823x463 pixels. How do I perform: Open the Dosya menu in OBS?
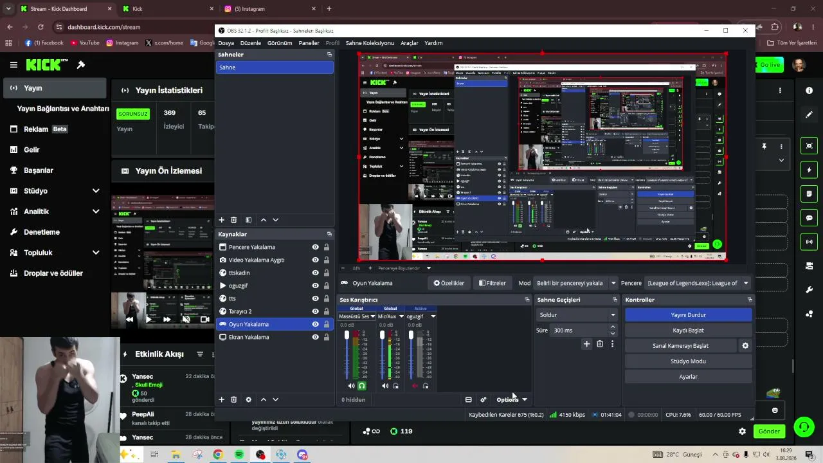coord(226,43)
